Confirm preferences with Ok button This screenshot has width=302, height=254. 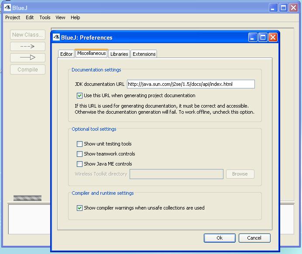(x=220, y=238)
